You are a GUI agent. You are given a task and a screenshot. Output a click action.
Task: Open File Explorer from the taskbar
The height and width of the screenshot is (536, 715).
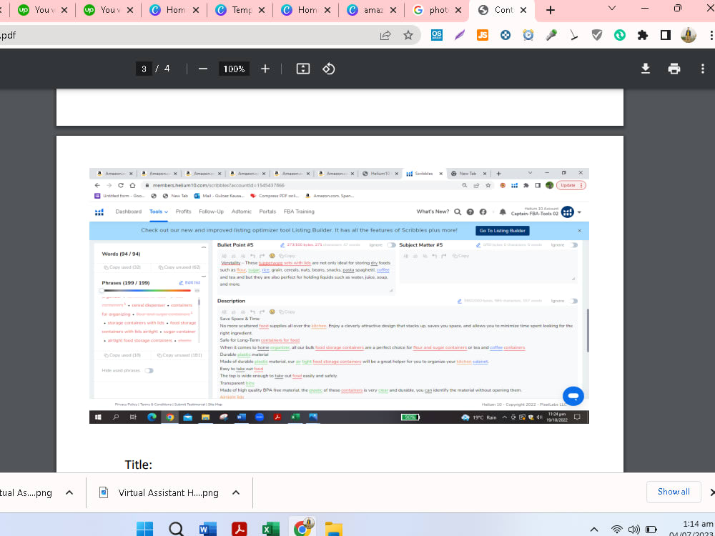pos(333,529)
